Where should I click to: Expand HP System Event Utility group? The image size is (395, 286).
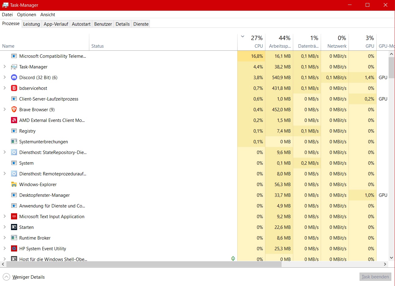coord(5,248)
